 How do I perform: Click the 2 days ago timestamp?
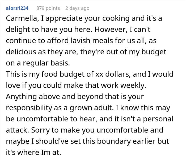click(77, 8)
